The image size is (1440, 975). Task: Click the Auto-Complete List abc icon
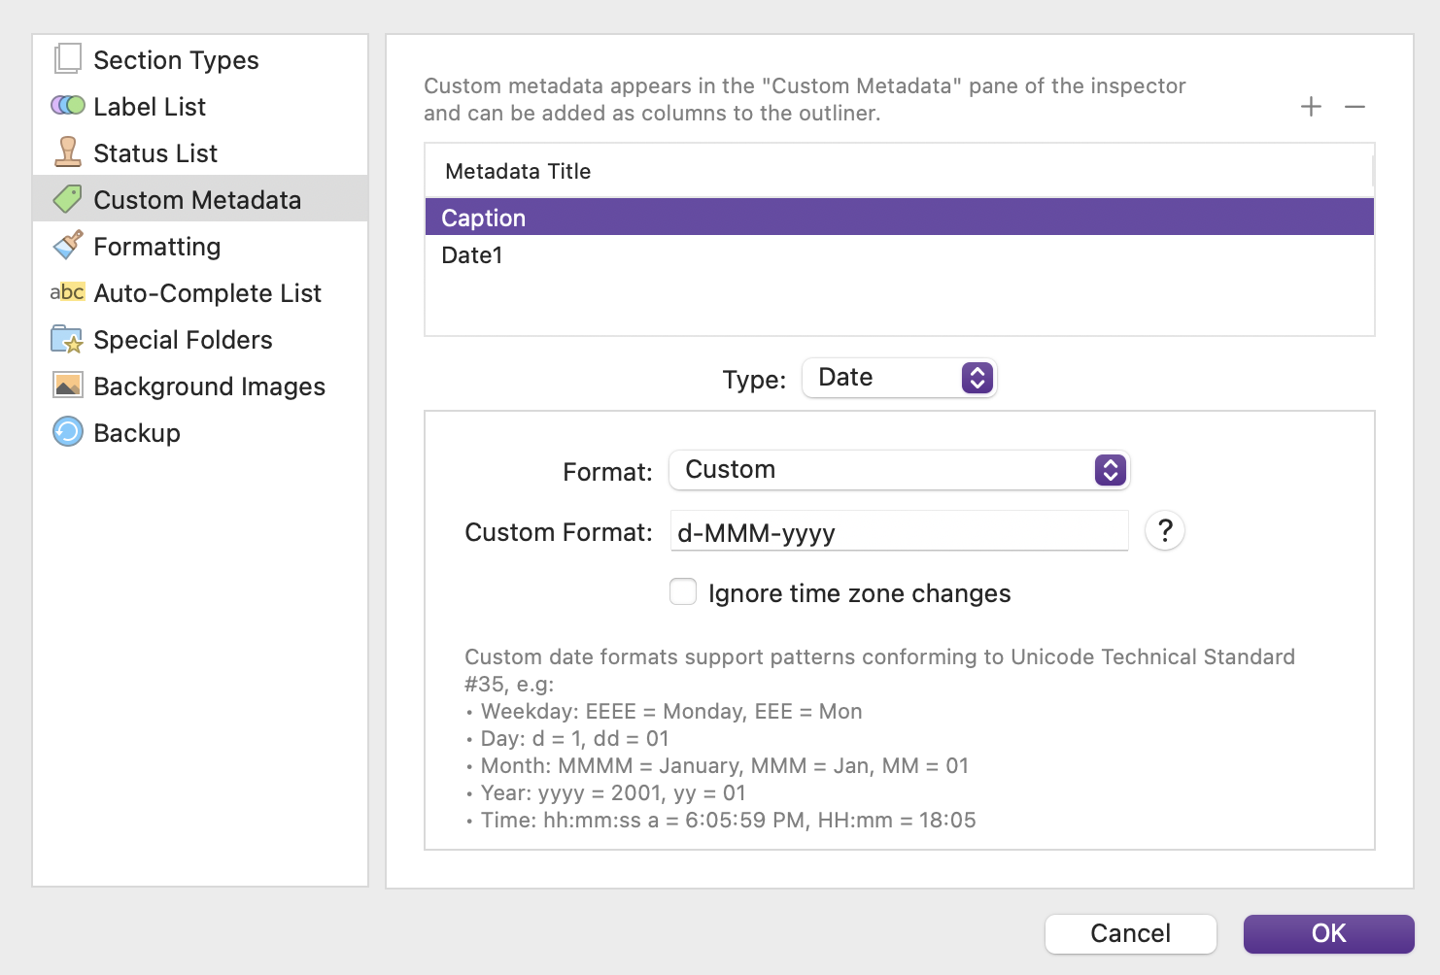click(67, 292)
